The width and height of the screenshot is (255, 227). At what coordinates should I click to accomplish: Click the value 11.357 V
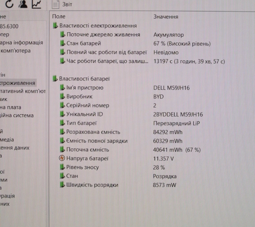163,158
